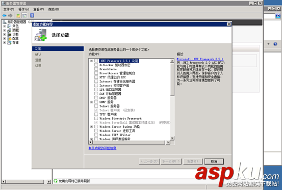Image resolution: width=282 pixels, height=190 pixels.
Task: Check BitLocker 驱动器加密 checkbox
Action: click(x=96, y=65)
